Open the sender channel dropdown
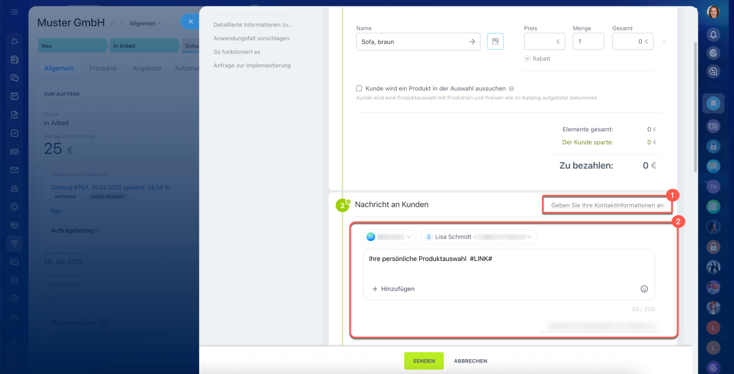 (x=390, y=236)
